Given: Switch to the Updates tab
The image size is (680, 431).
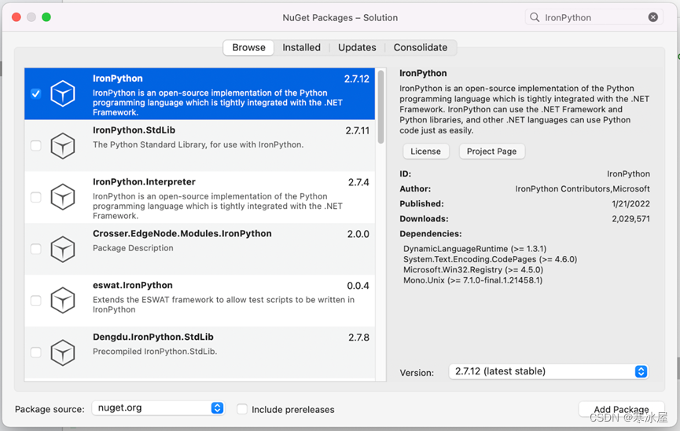Looking at the screenshot, I should (357, 47).
